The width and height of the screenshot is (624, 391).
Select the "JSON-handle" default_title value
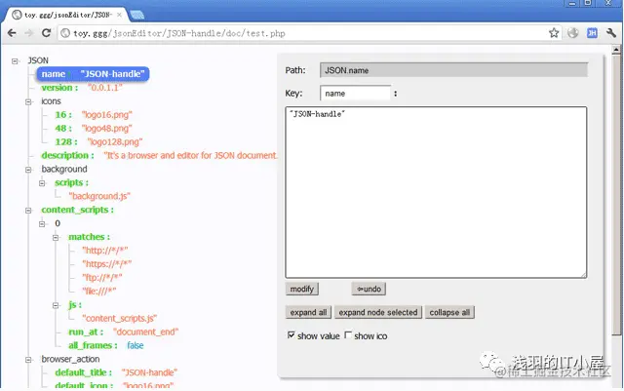click(149, 372)
